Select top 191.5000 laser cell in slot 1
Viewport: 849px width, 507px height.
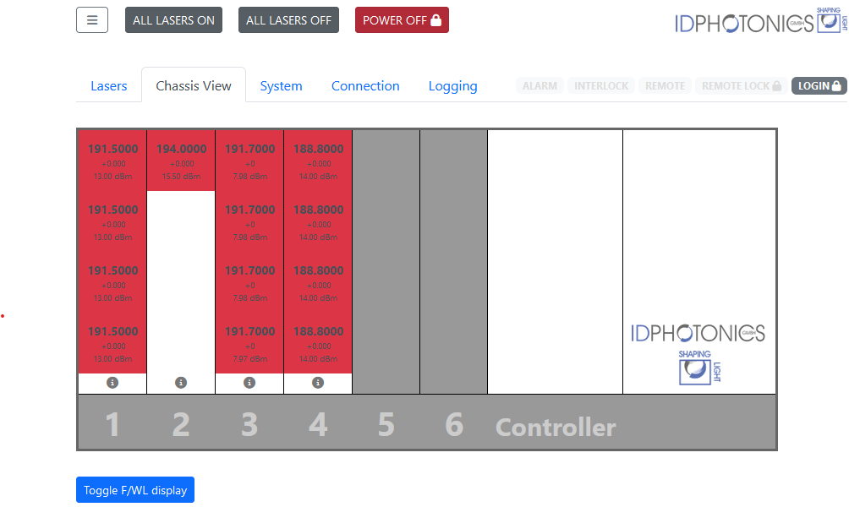pyautogui.click(x=112, y=161)
